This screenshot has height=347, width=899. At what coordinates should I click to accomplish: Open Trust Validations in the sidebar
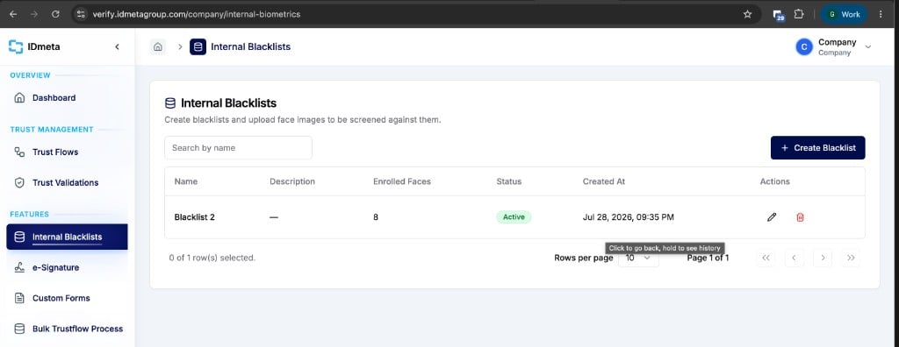coord(67,182)
